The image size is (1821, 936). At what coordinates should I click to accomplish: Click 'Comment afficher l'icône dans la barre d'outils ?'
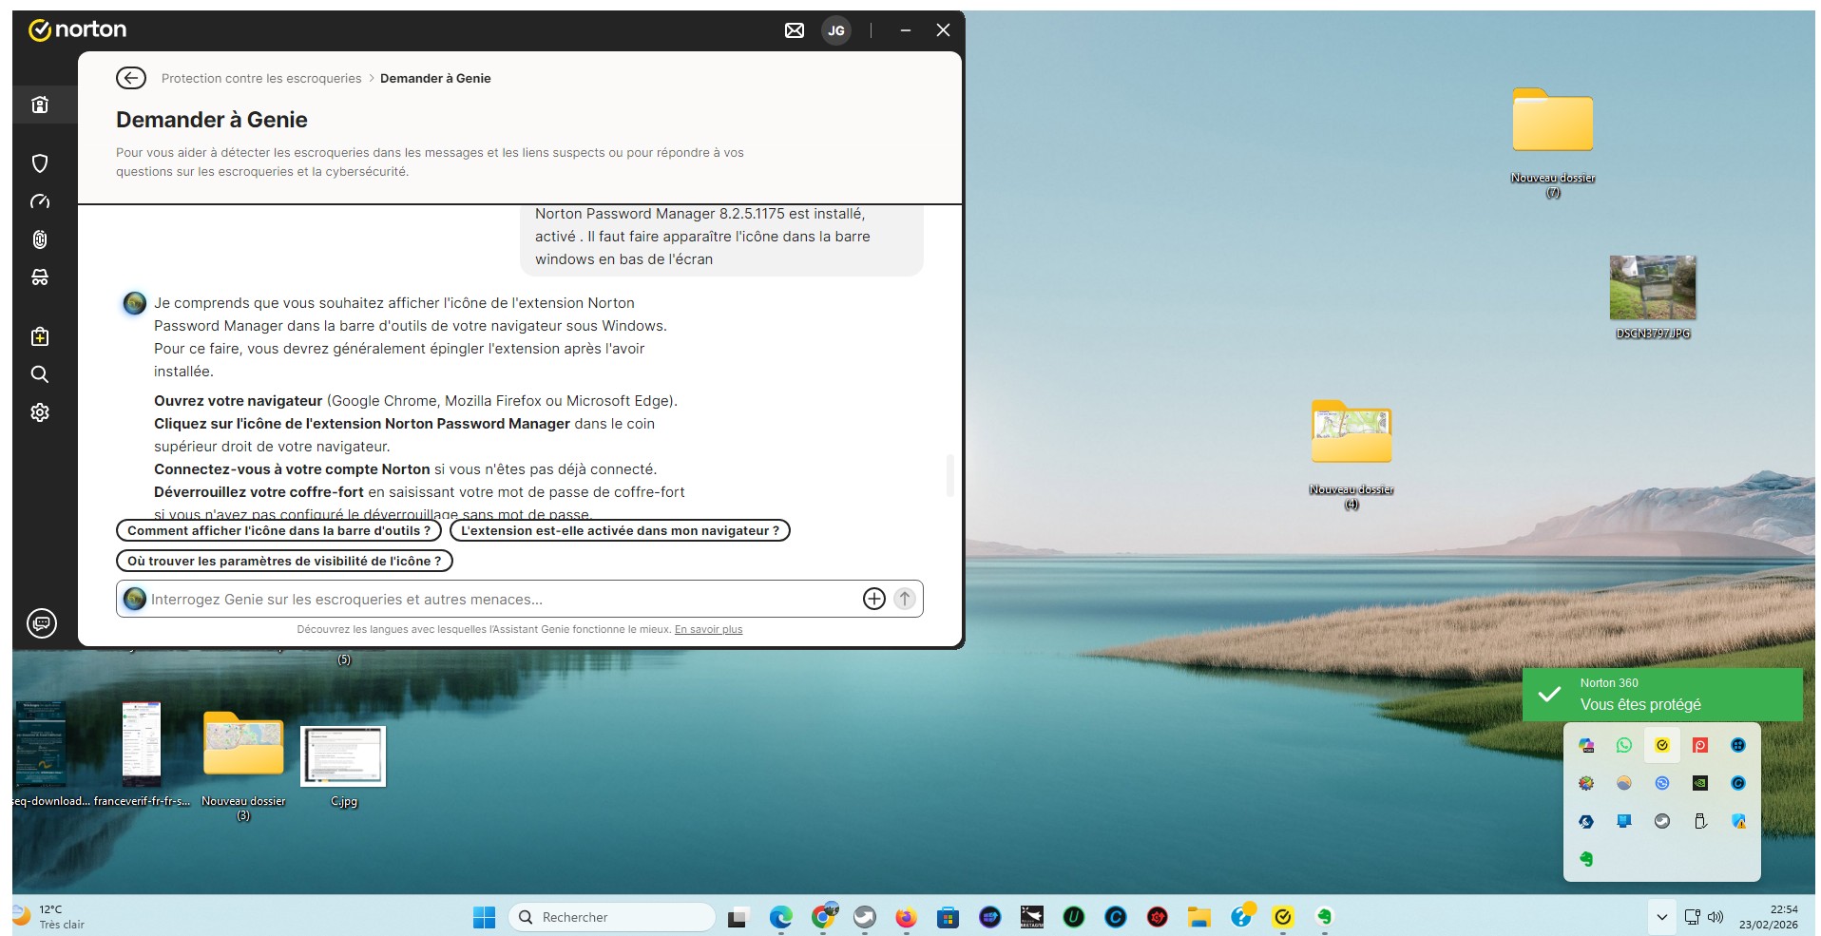[x=278, y=530]
